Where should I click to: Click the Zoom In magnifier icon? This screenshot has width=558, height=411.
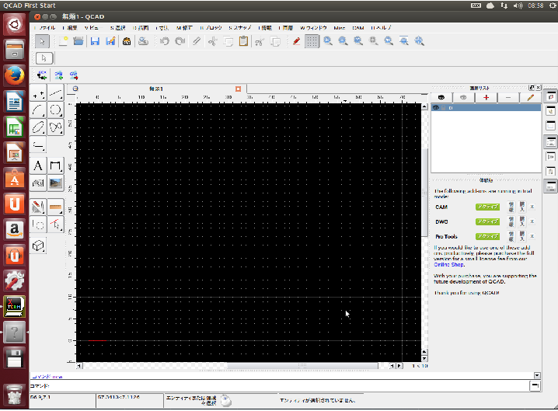pyautogui.click(x=328, y=41)
